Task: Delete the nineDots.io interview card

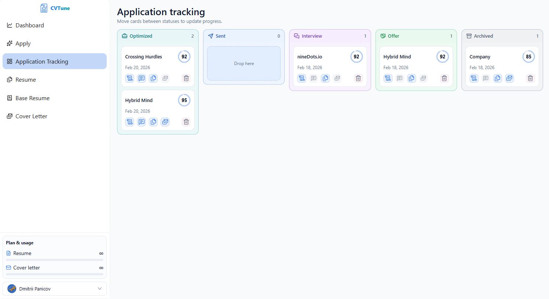Action: [358, 78]
